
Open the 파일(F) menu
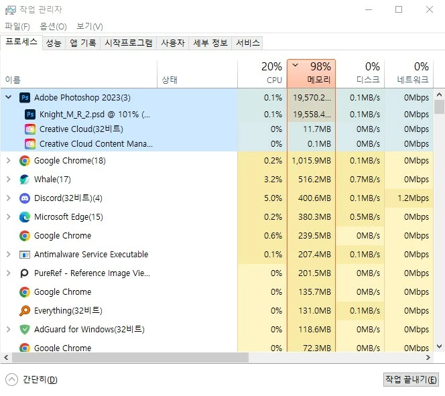(x=17, y=26)
